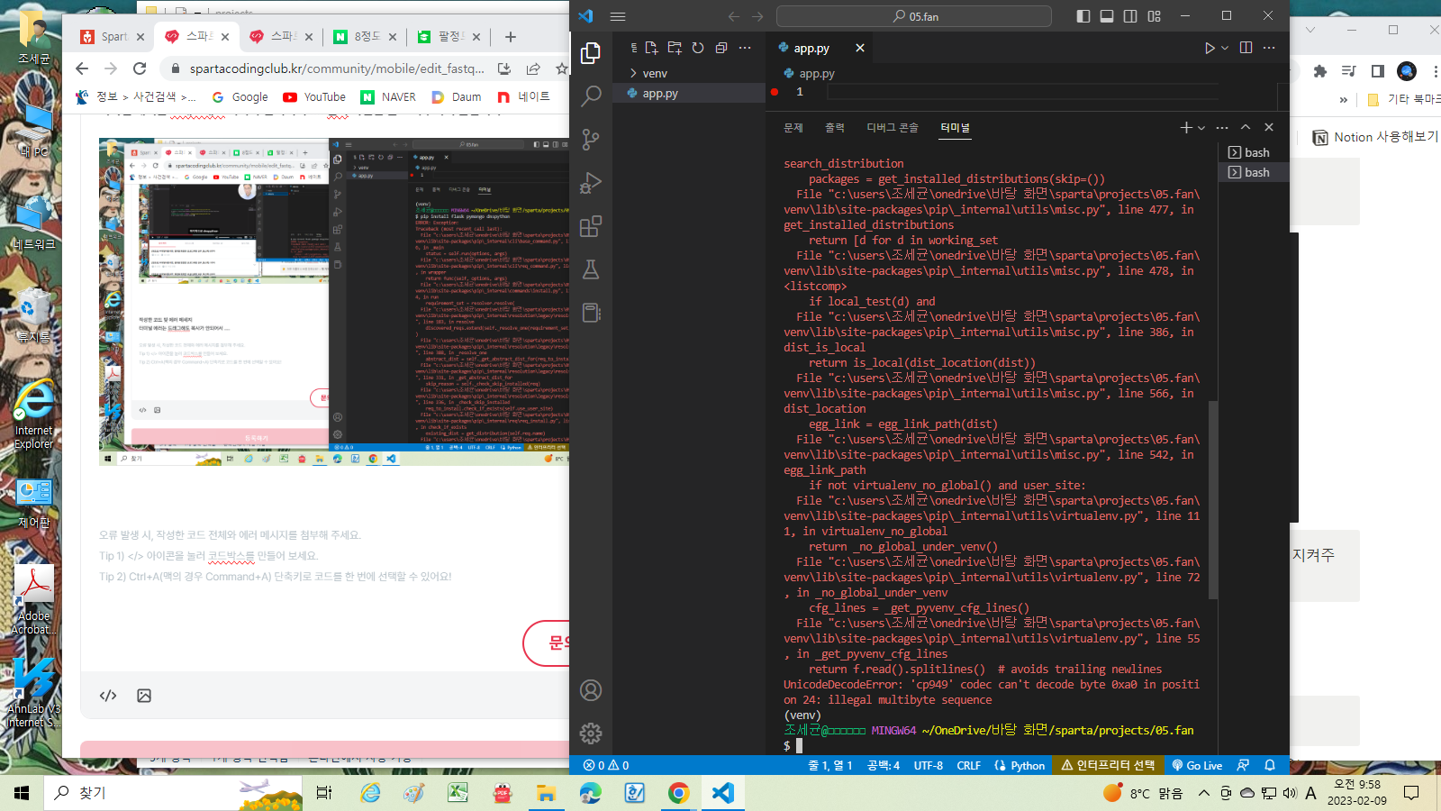The width and height of the screenshot is (1441, 811).
Task: Switch to the 출력 panel tab
Action: pyautogui.click(x=835, y=128)
